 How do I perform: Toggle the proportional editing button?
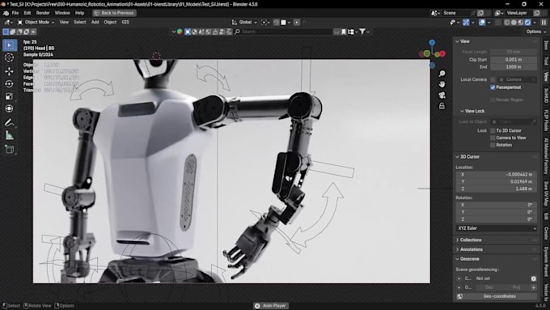click(297, 22)
